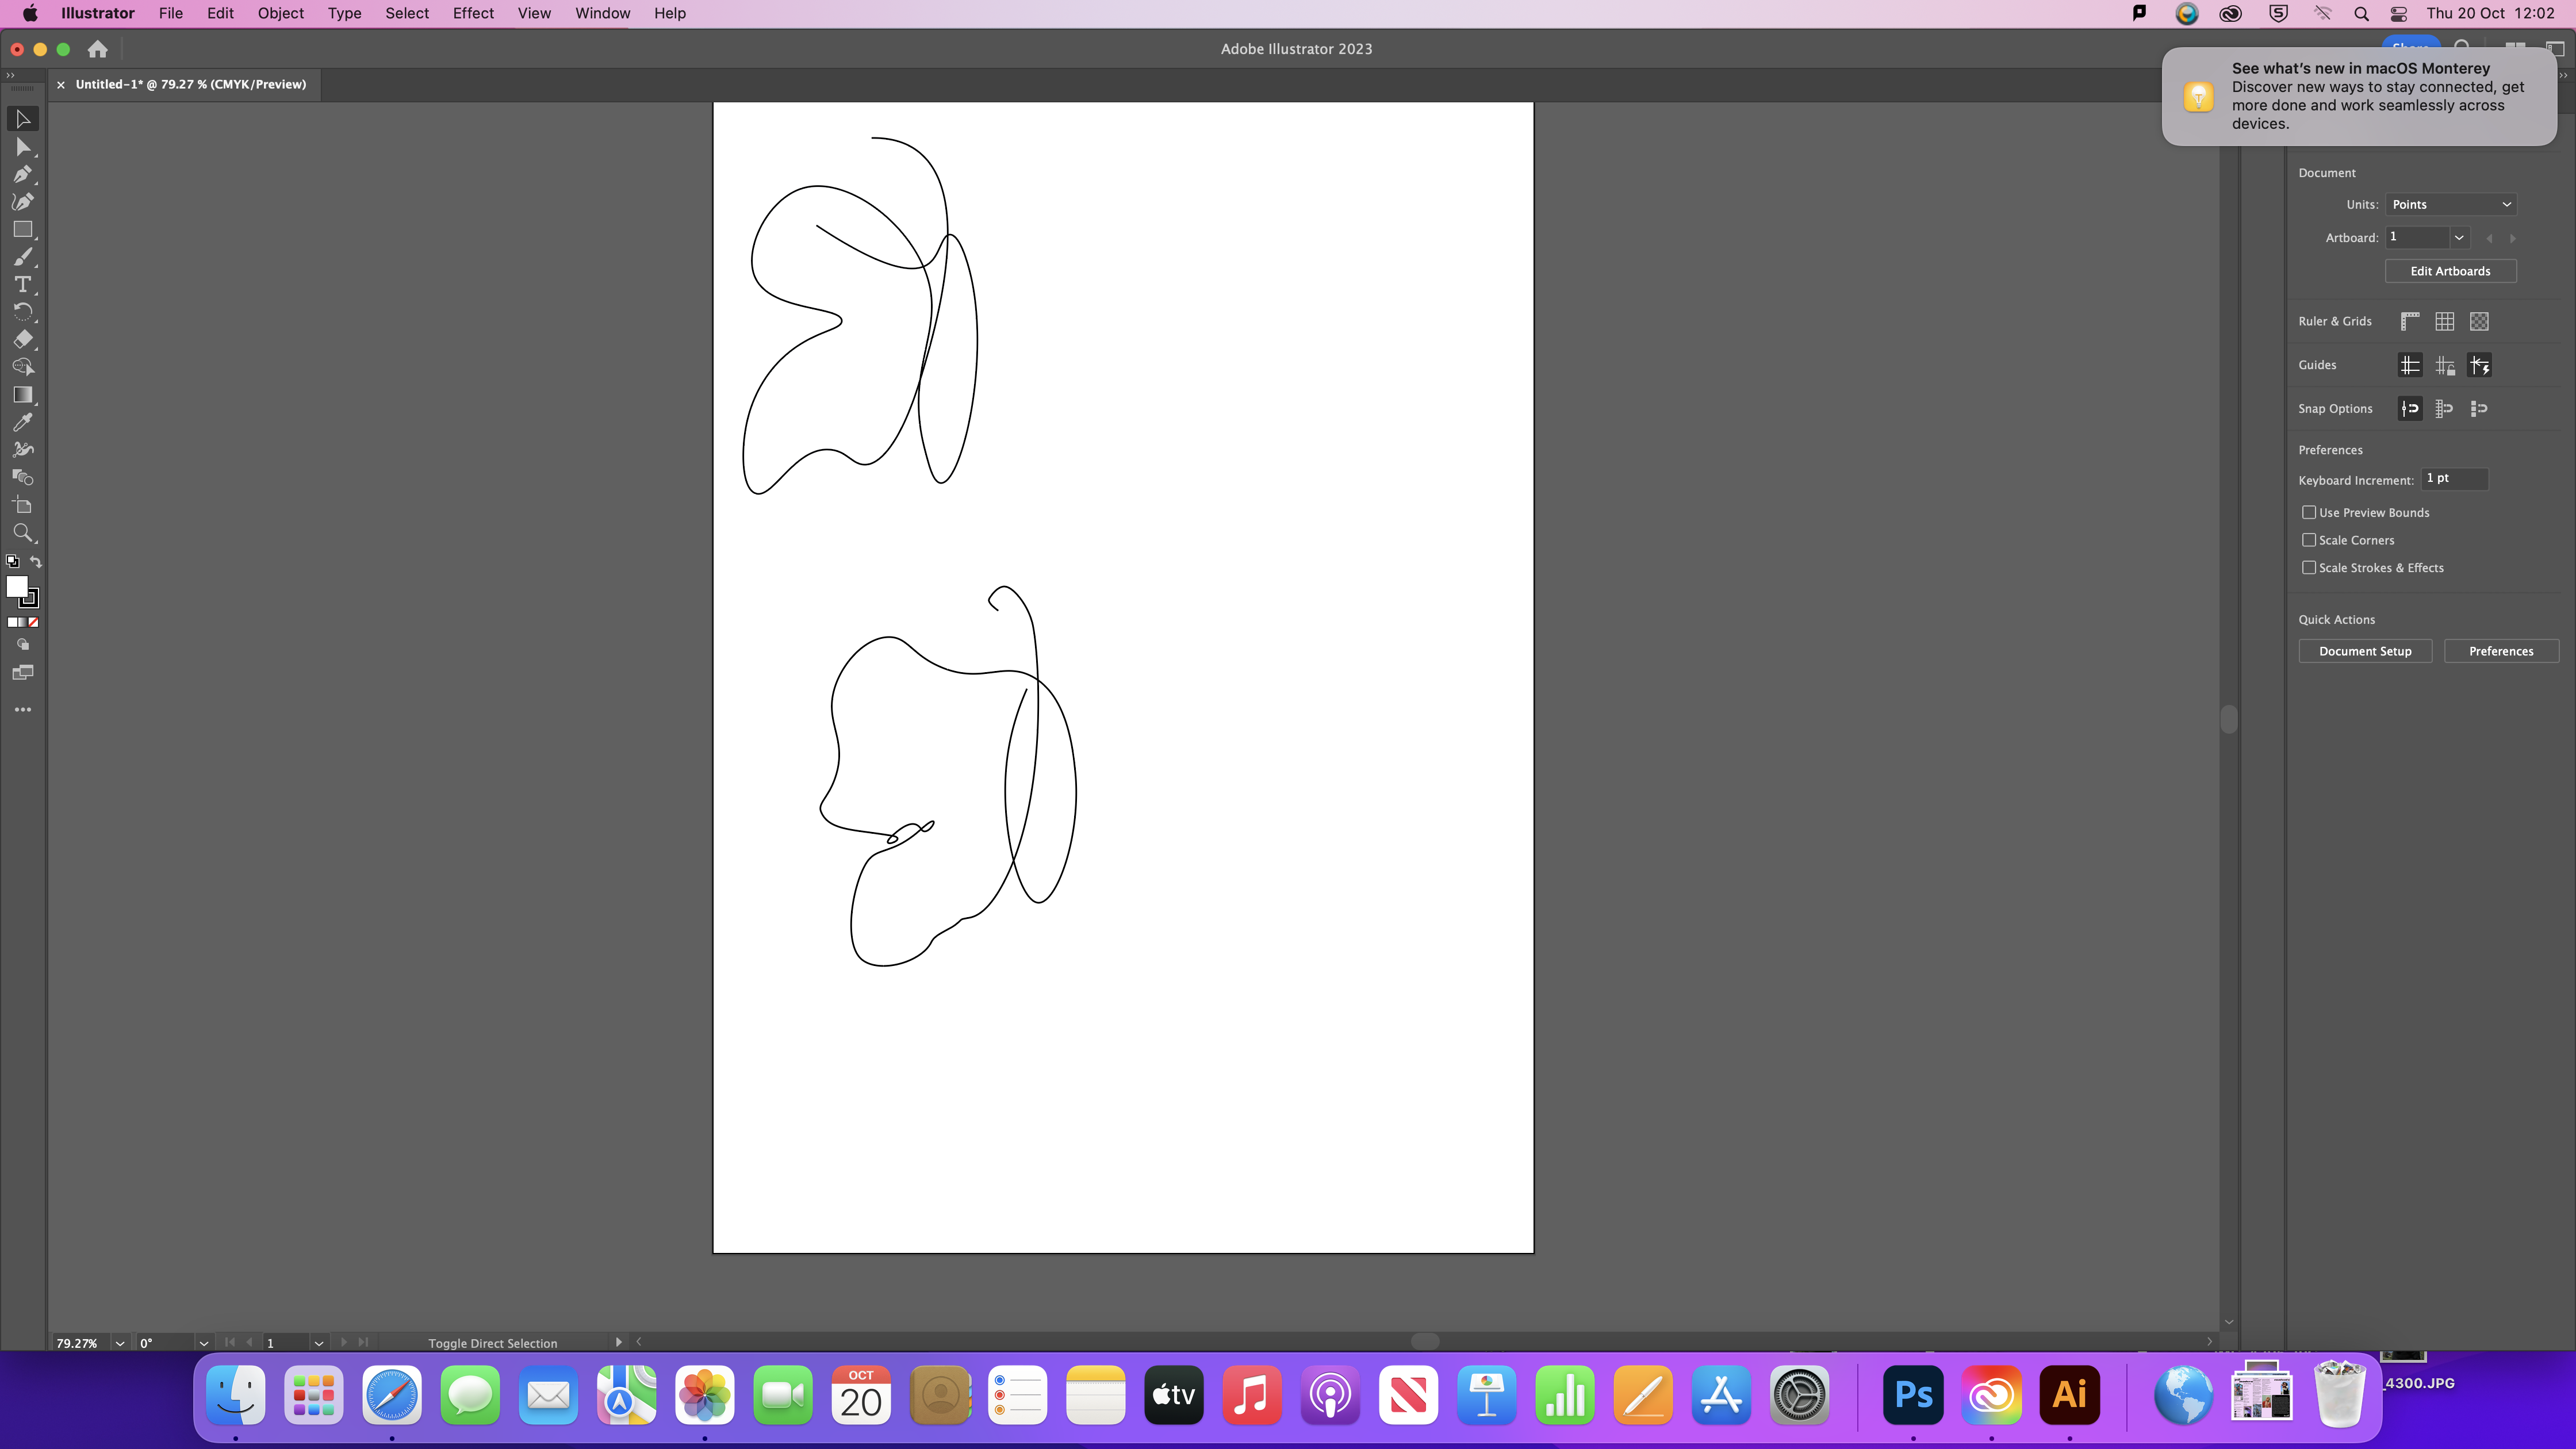Open the Effect menu
2576x1449 pixels.
tap(473, 13)
